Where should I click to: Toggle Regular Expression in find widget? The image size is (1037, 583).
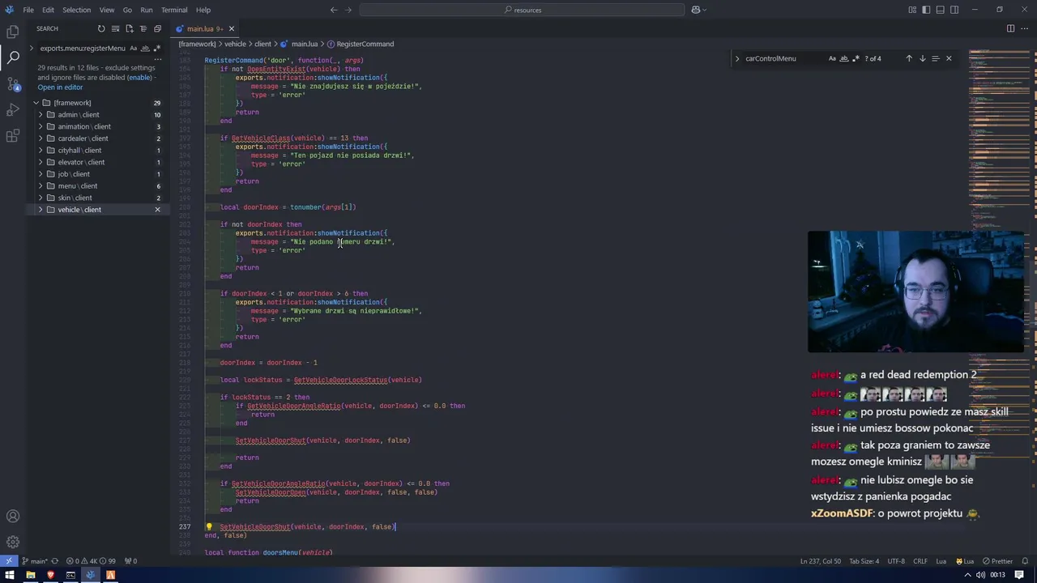pos(856,58)
